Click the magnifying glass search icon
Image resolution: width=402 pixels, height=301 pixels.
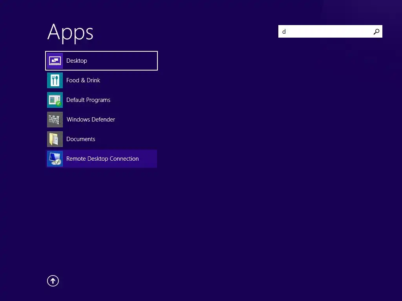pyautogui.click(x=376, y=31)
